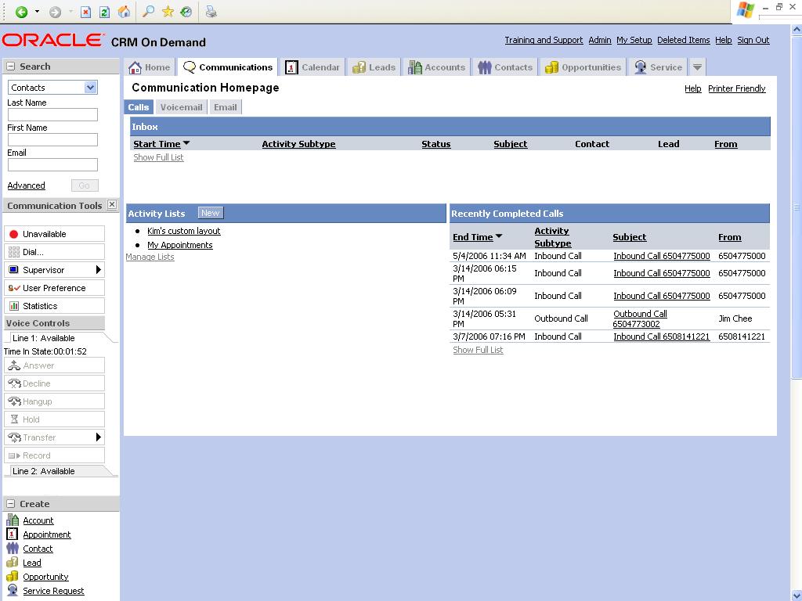The width and height of the screenshot is (802, 601).
Task: Click the browser Stop icon
Action: coord(86,12)
